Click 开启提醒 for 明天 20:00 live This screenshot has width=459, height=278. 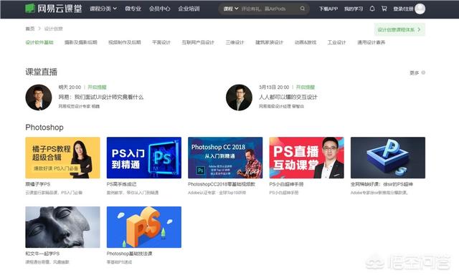97,87
